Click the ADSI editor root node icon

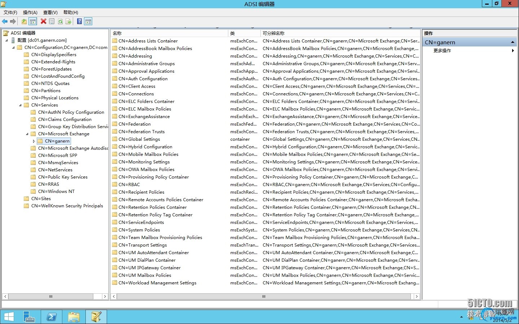click(6, 33)
